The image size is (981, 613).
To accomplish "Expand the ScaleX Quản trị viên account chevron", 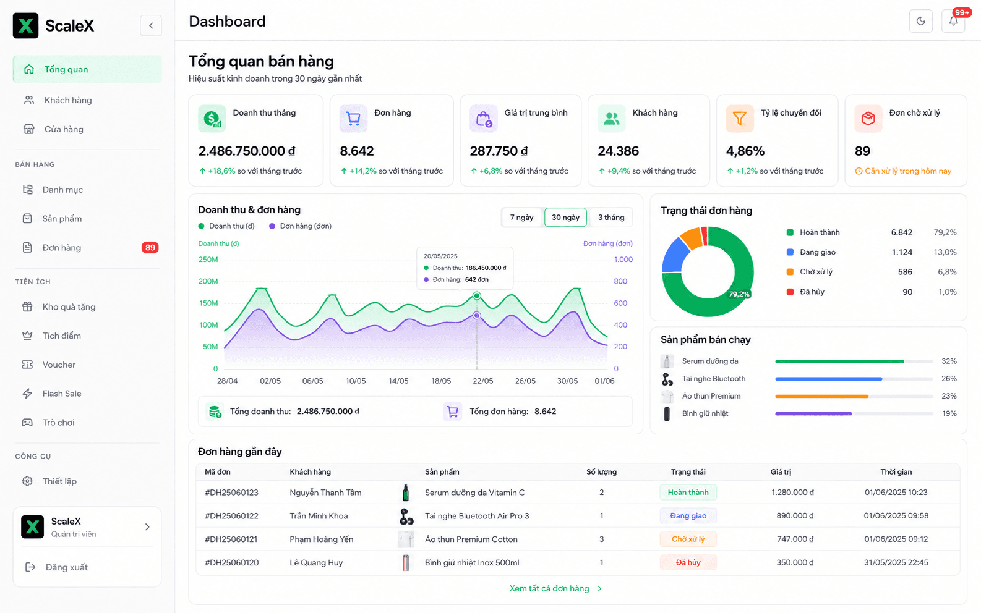I will point(147,527).
